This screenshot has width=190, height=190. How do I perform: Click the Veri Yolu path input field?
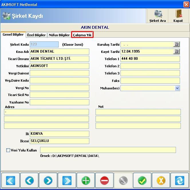[x=108, y=150]
